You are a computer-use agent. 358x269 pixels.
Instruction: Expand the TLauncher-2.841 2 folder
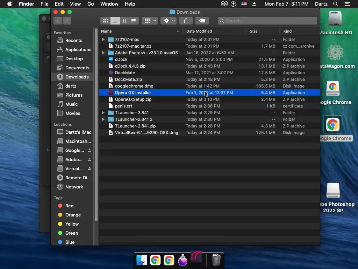coord(103,119)
